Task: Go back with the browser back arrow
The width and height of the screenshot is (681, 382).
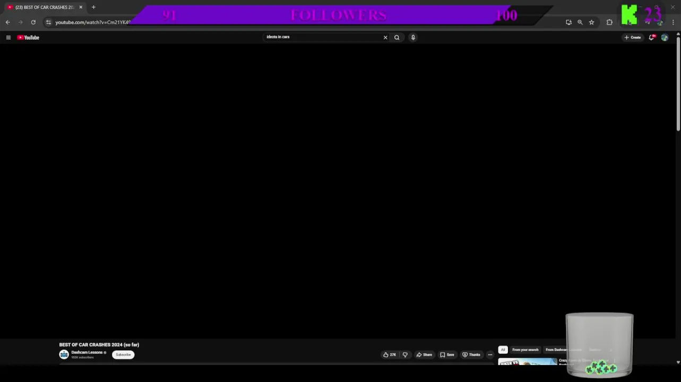Action: point(7,22)
